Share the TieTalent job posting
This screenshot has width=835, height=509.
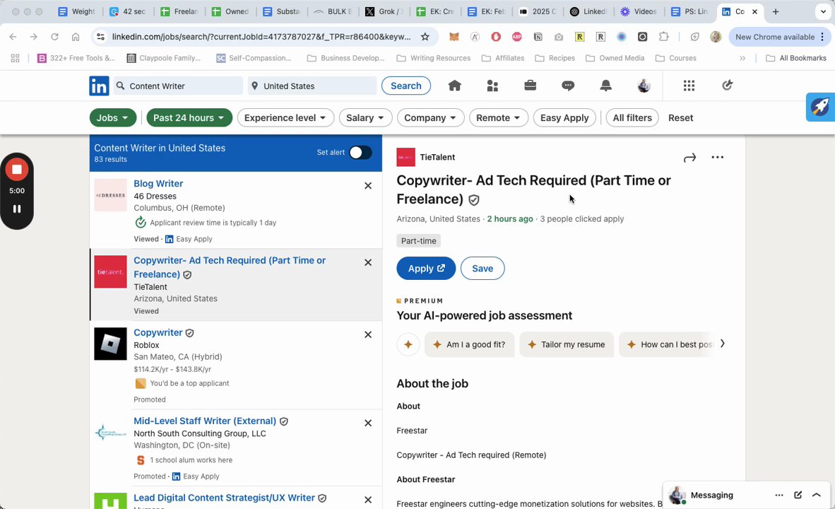click(x=689, y=158)
